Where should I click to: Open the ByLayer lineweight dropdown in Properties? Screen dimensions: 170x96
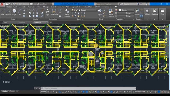126,13
